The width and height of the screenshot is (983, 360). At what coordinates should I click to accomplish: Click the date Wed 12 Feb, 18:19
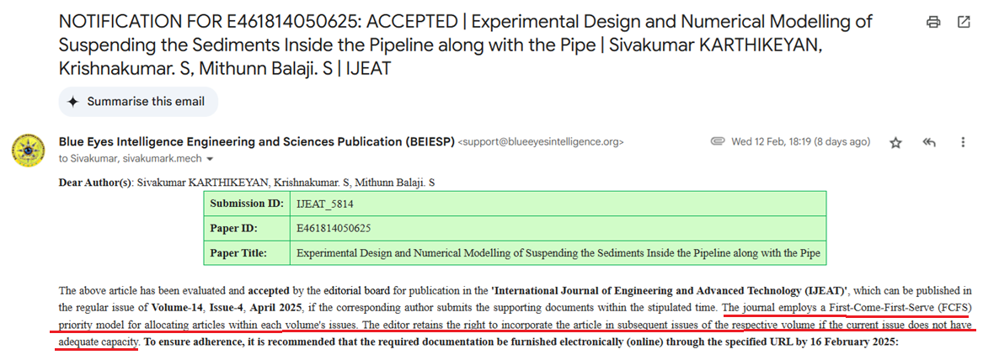coord(800,141)
